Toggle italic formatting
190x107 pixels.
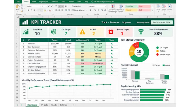point(31,10)
